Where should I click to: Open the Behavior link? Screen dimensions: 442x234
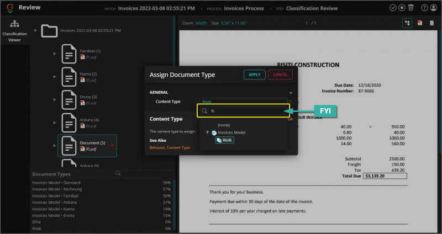coord(157,147)
